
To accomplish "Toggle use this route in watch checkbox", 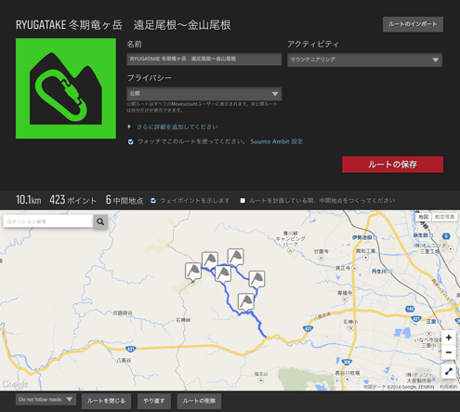I will point(131,142).
